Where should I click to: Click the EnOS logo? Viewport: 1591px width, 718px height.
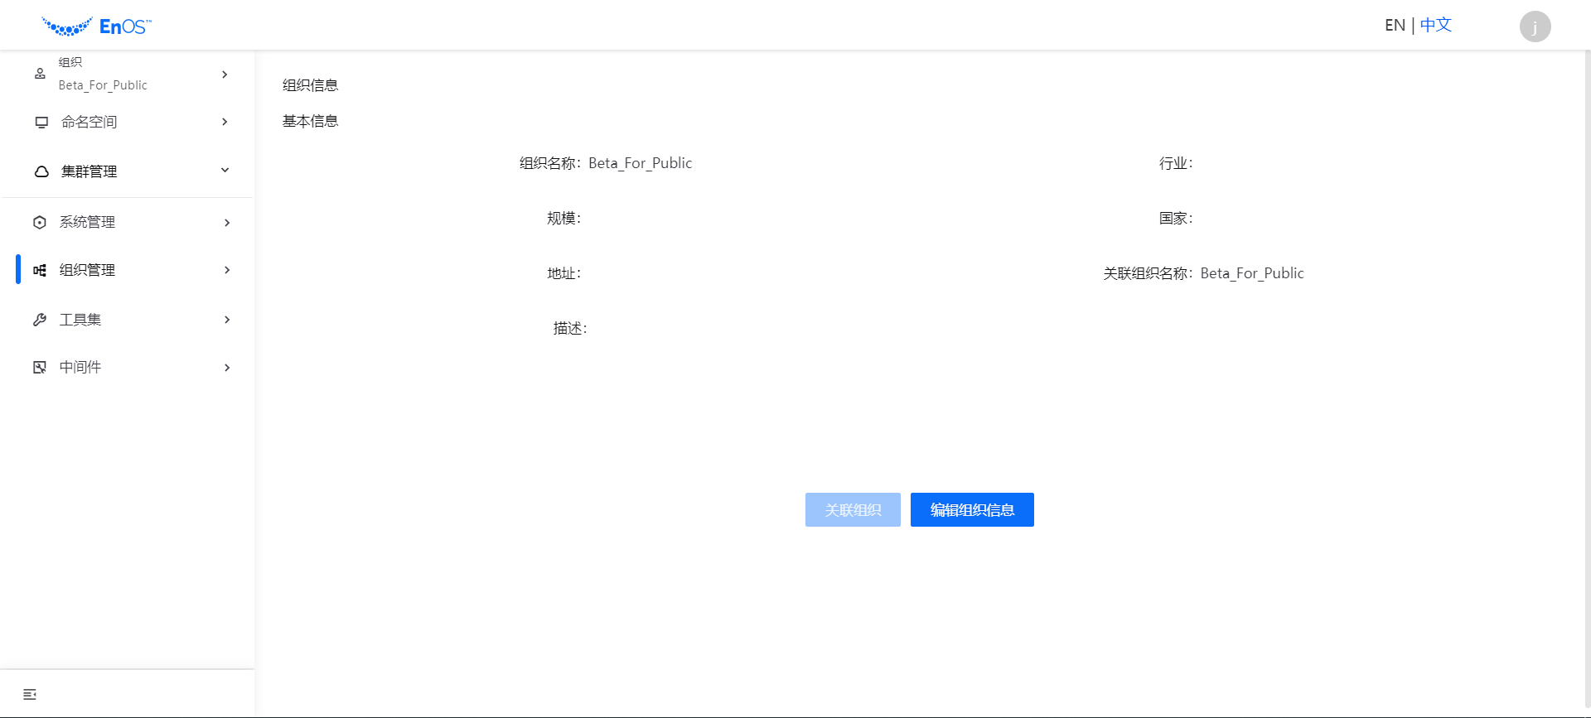click(96, 27)
